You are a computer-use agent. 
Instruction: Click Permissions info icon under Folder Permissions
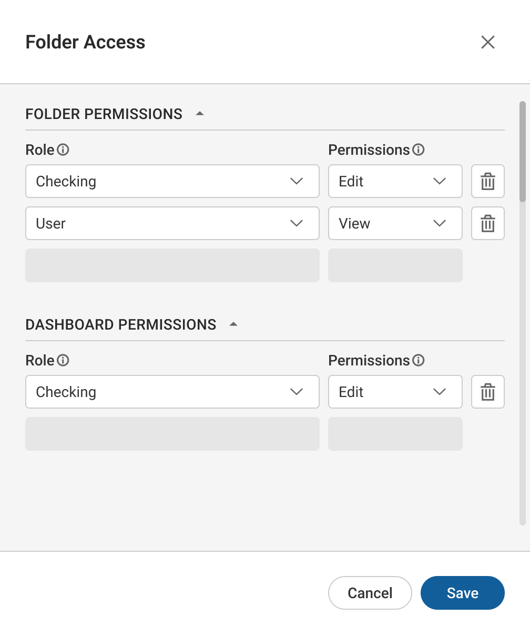tap(419, 150)
